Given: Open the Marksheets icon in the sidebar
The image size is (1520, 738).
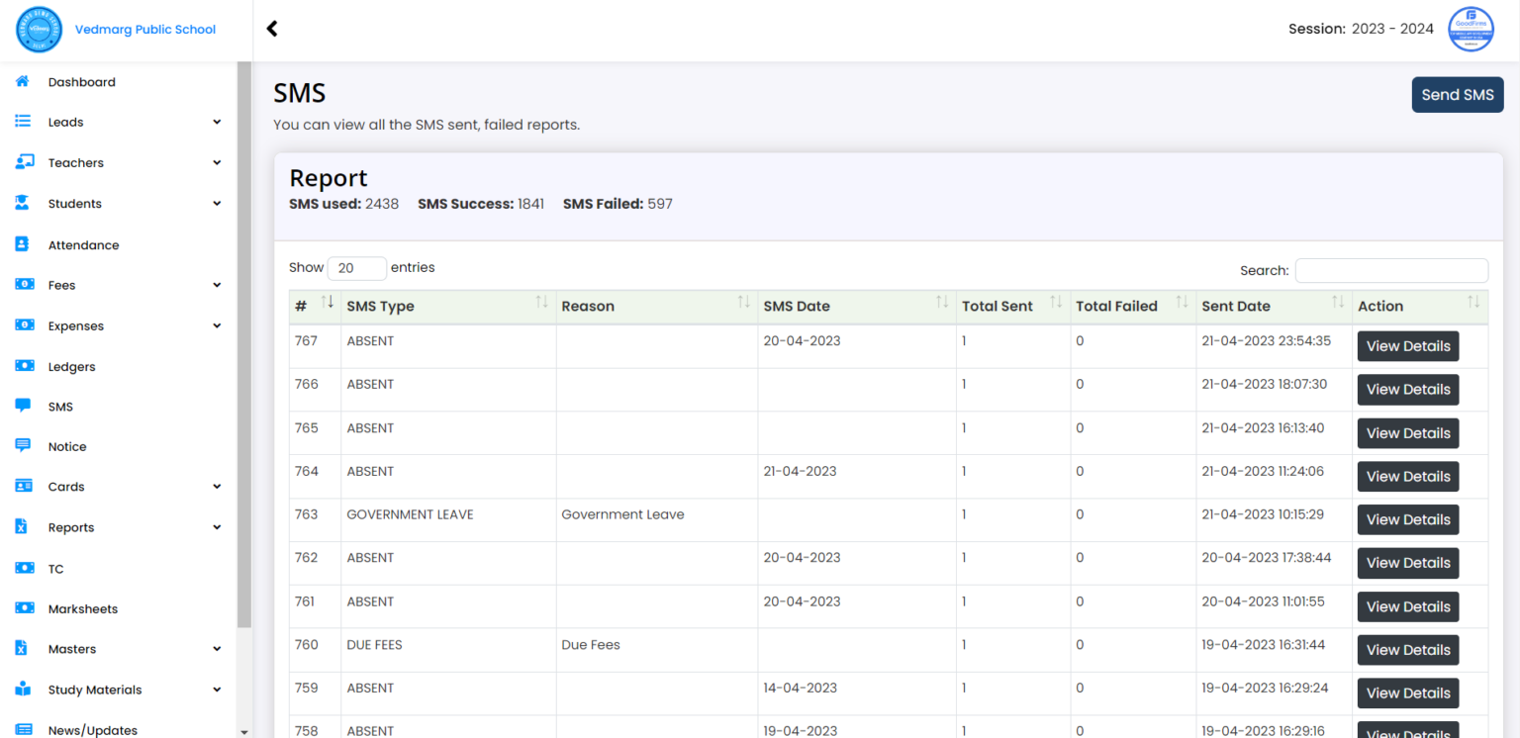Looking at the screenshot, I should pos(23,608).
